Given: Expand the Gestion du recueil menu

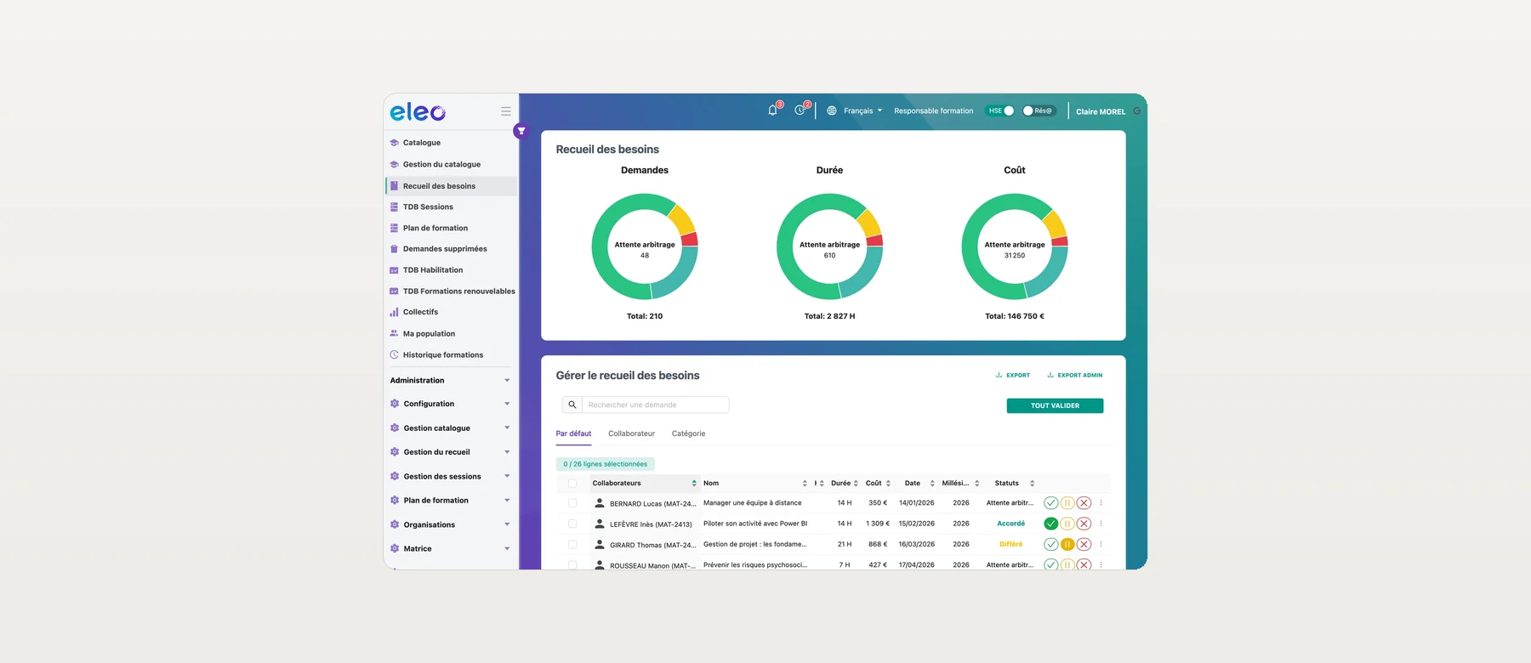Looking at the screenshot, I should pos(450,452).
